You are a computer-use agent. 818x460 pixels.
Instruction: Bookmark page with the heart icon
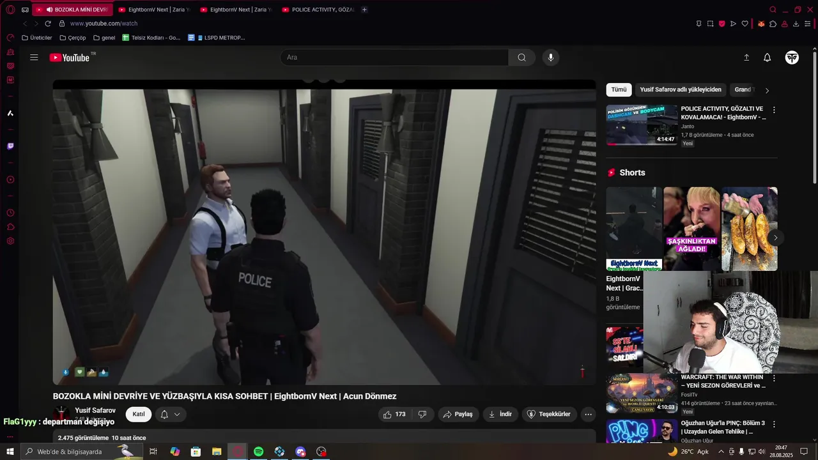[745, 24]
